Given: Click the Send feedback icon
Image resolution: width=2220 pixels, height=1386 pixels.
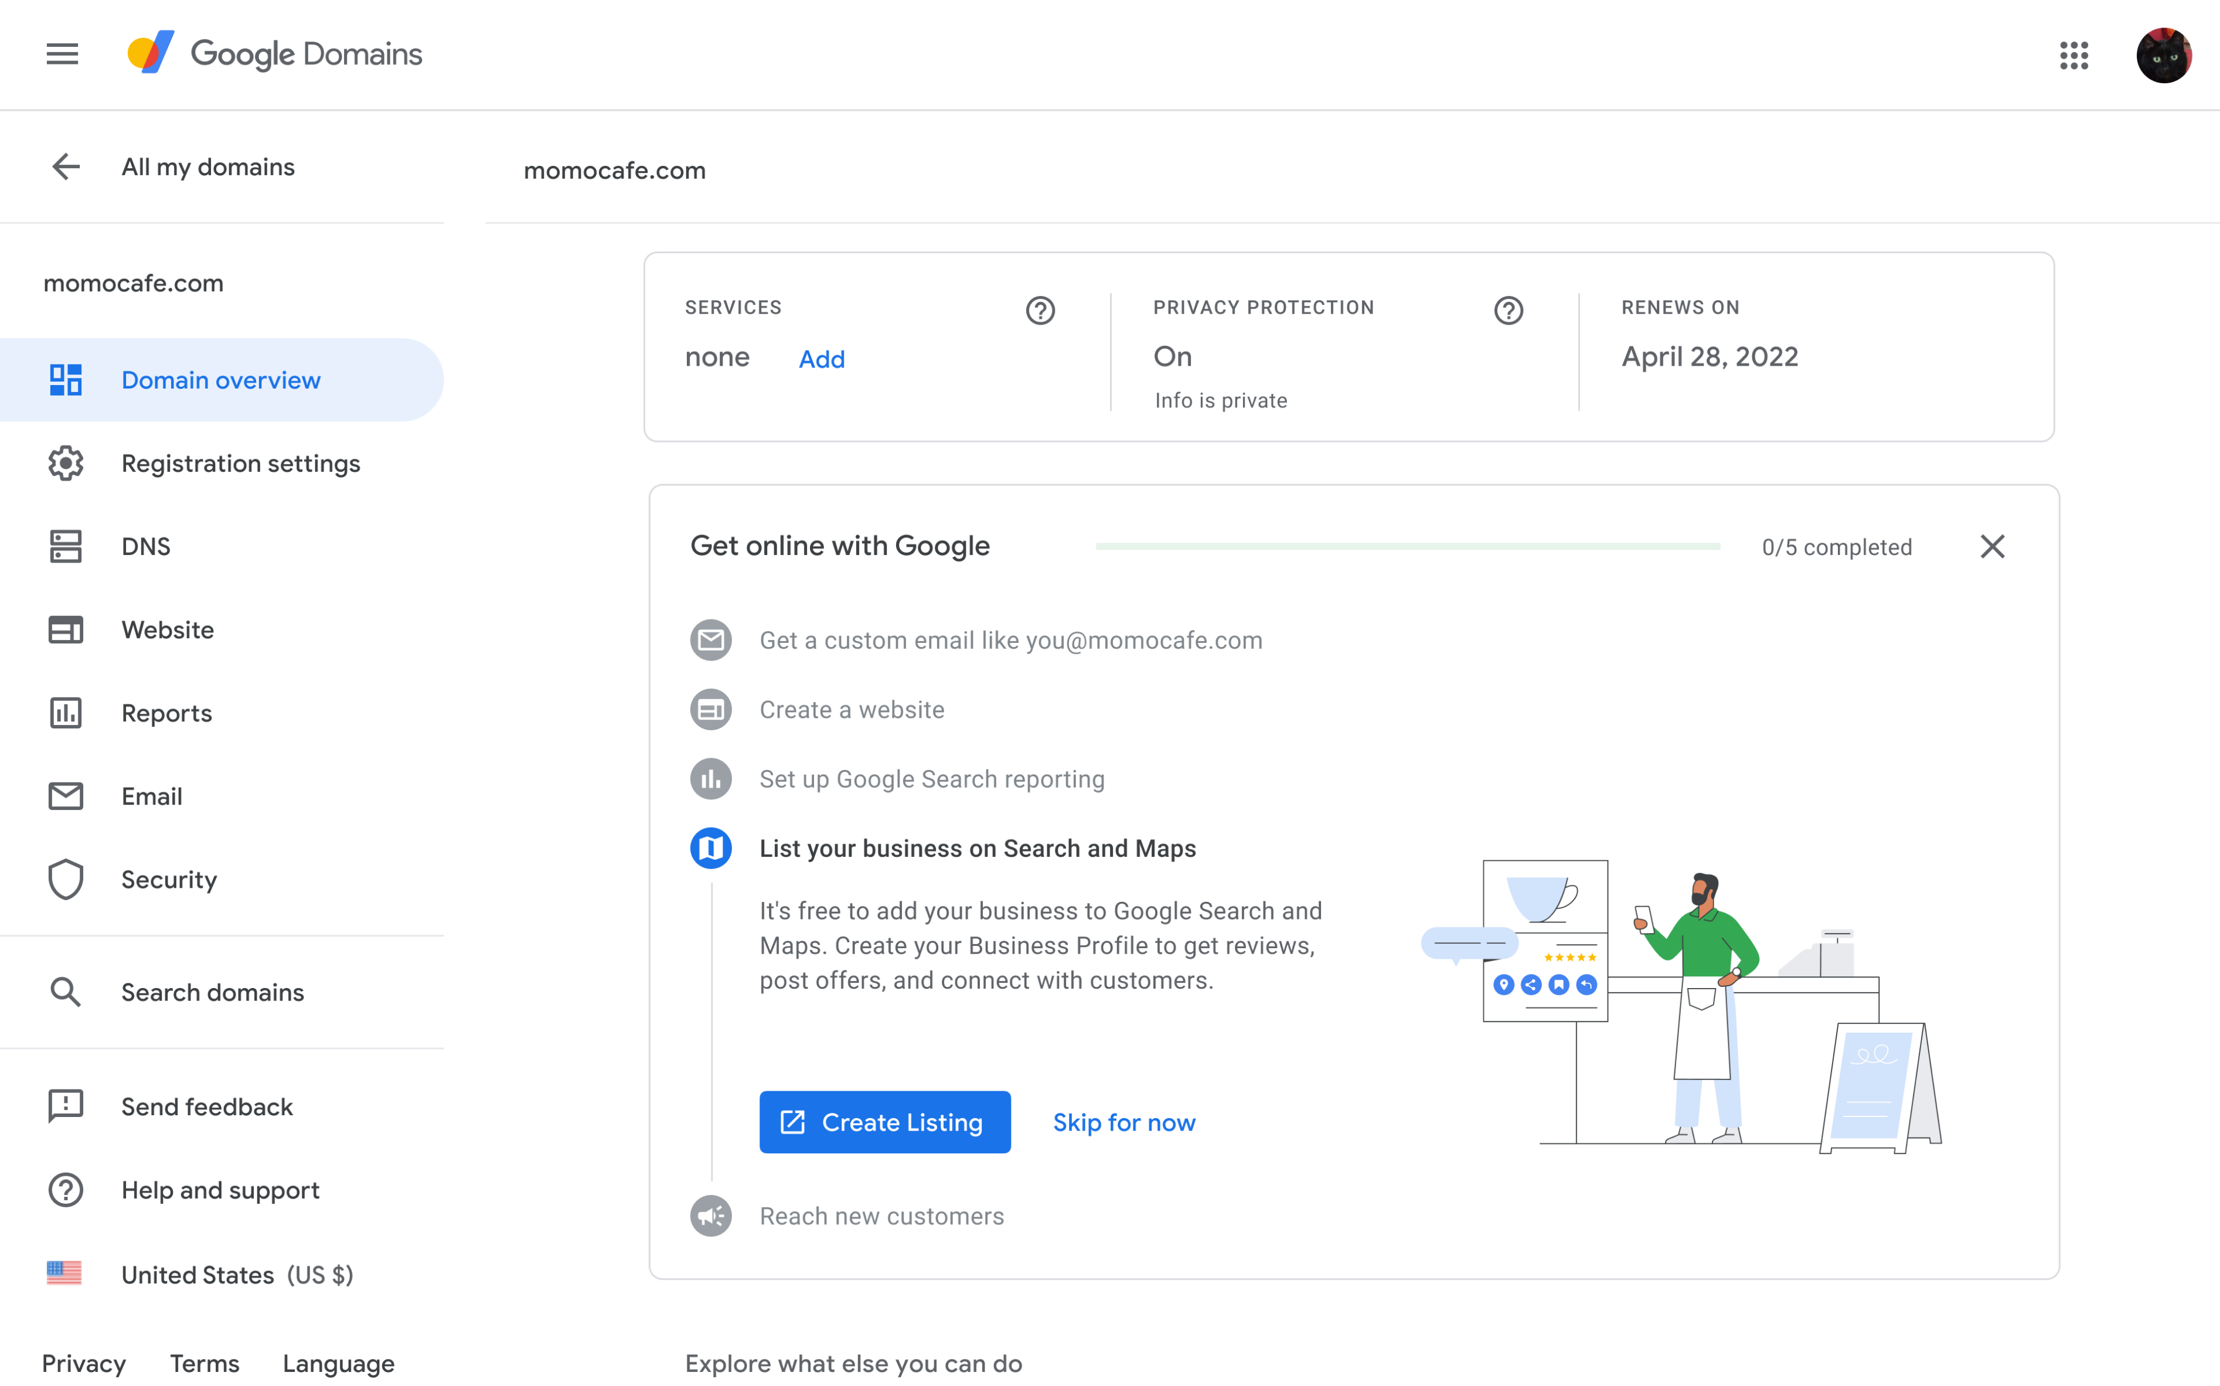Looking at the screenshot, I should click(66, 1106).
